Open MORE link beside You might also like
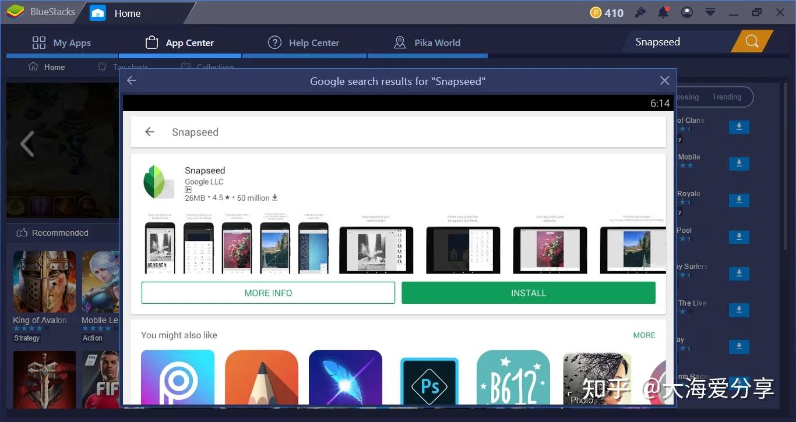The width and height of the screenshot is (796, 422). point(644,335)
